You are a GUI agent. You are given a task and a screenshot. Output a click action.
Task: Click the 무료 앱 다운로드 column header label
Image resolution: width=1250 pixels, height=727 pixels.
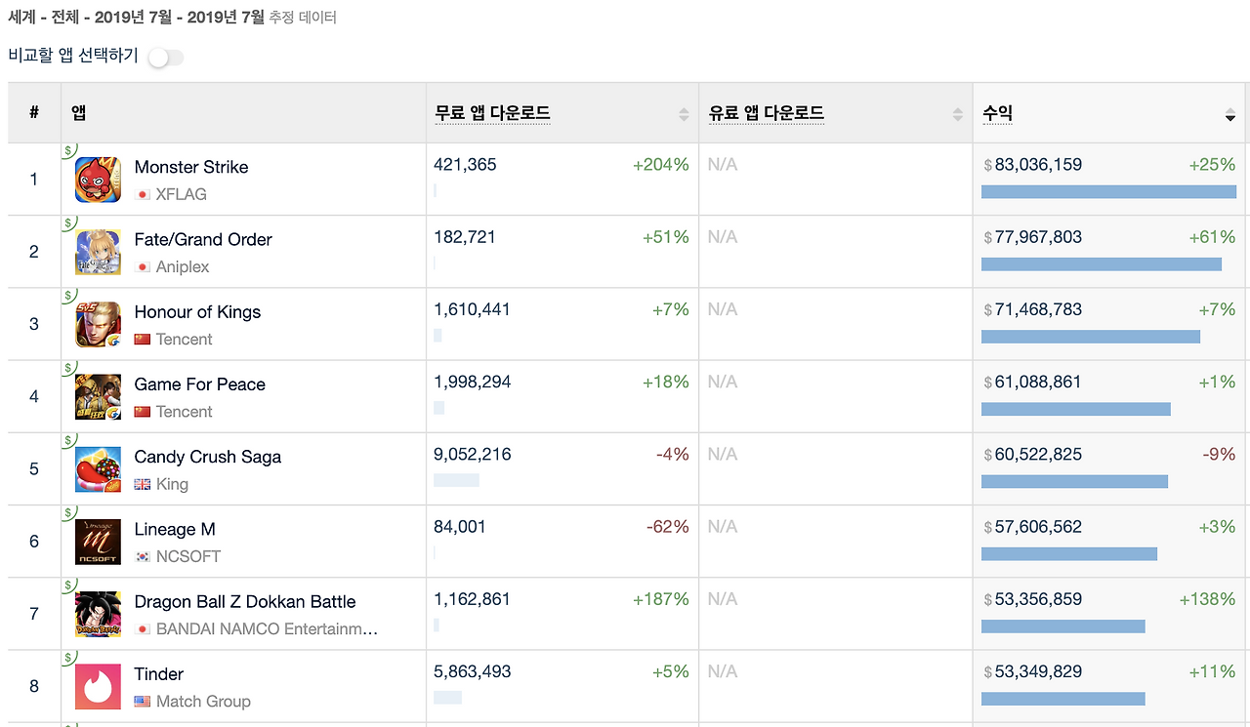pos(492,113)
